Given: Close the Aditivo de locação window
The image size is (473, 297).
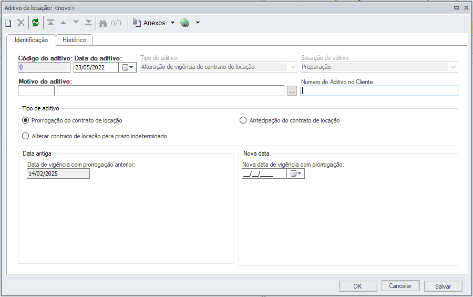Looking at the screenshot, I should coord(466,8).
